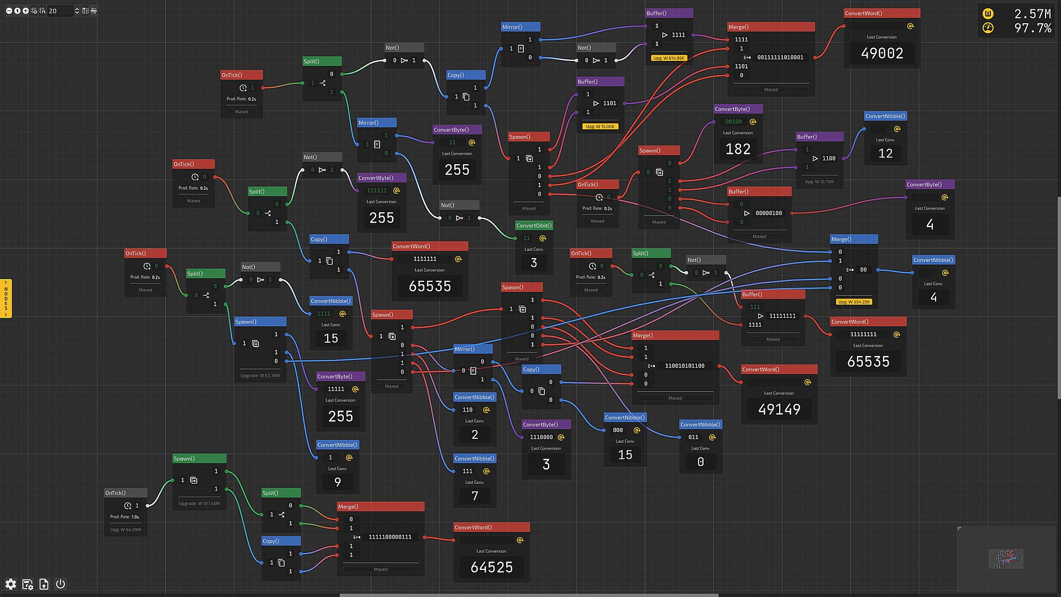Reset zoom with the 1 icon
This screenshot has width=1061, height=597.
tap(17, 11)
